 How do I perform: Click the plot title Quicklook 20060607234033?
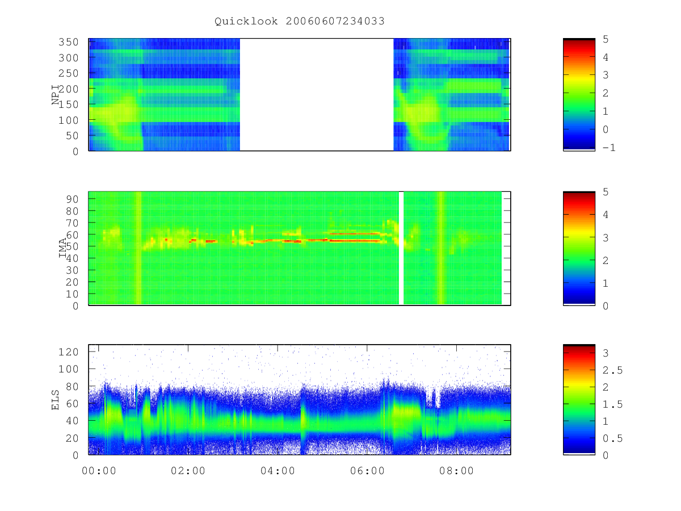pyautogui.click(x=299, y=22)
